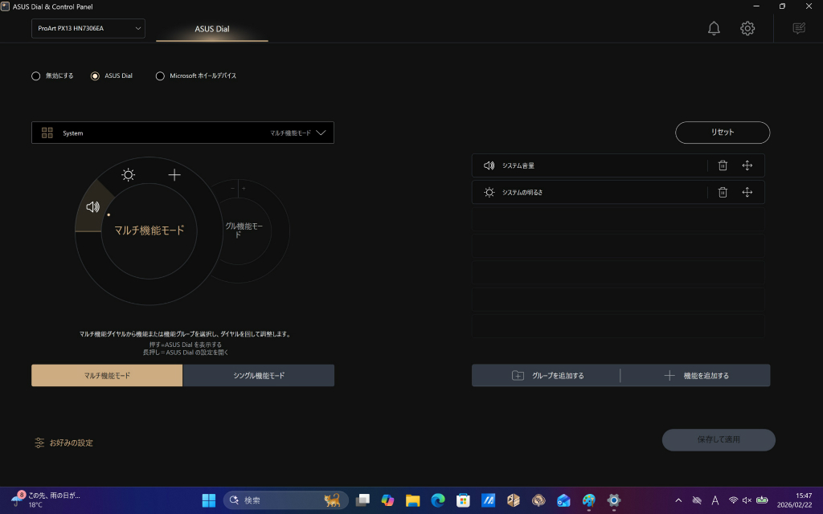Click the speaker icon in システム音量 row
Screen dimensions: 823x514
(x=489, y=165)
